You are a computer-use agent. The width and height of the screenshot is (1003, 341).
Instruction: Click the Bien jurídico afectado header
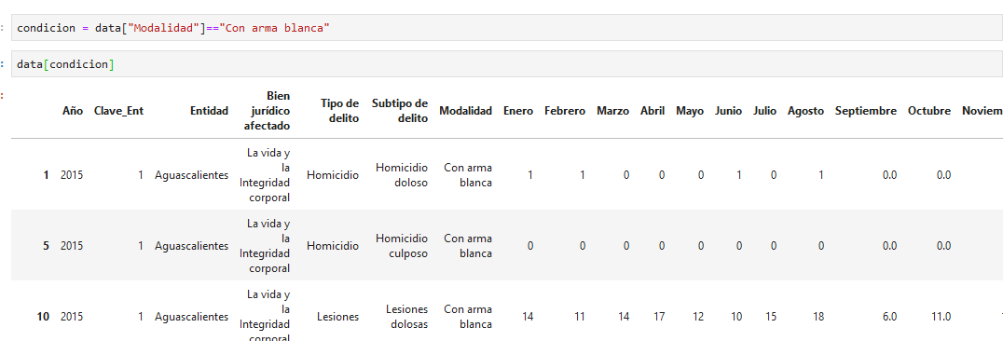267,111
